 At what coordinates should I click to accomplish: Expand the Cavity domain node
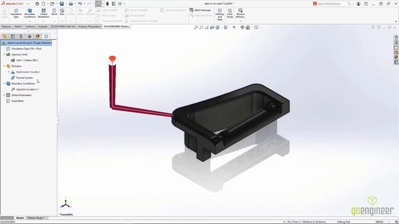click(x=9, y=72)
